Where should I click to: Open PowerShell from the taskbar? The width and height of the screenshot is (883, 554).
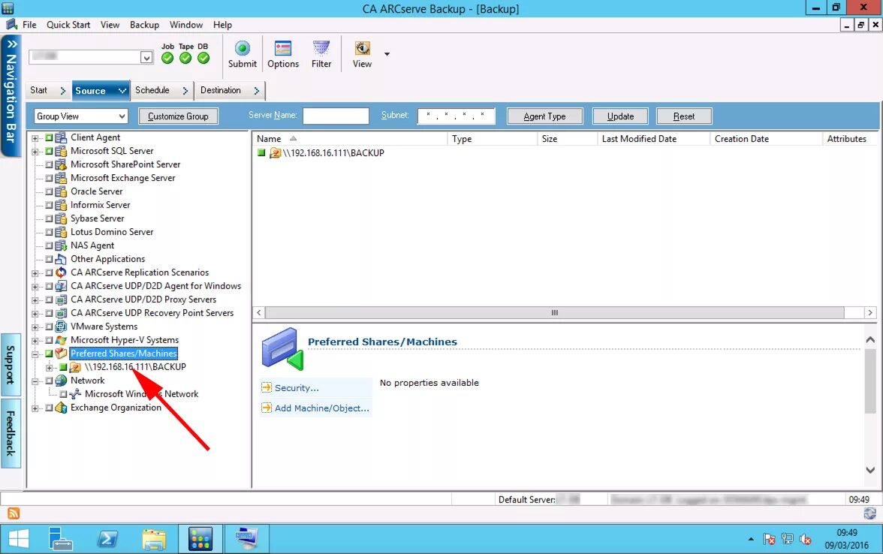pos(107,539)
